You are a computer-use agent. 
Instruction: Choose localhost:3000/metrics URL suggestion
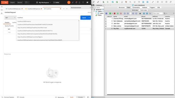[x=24, y=22]
